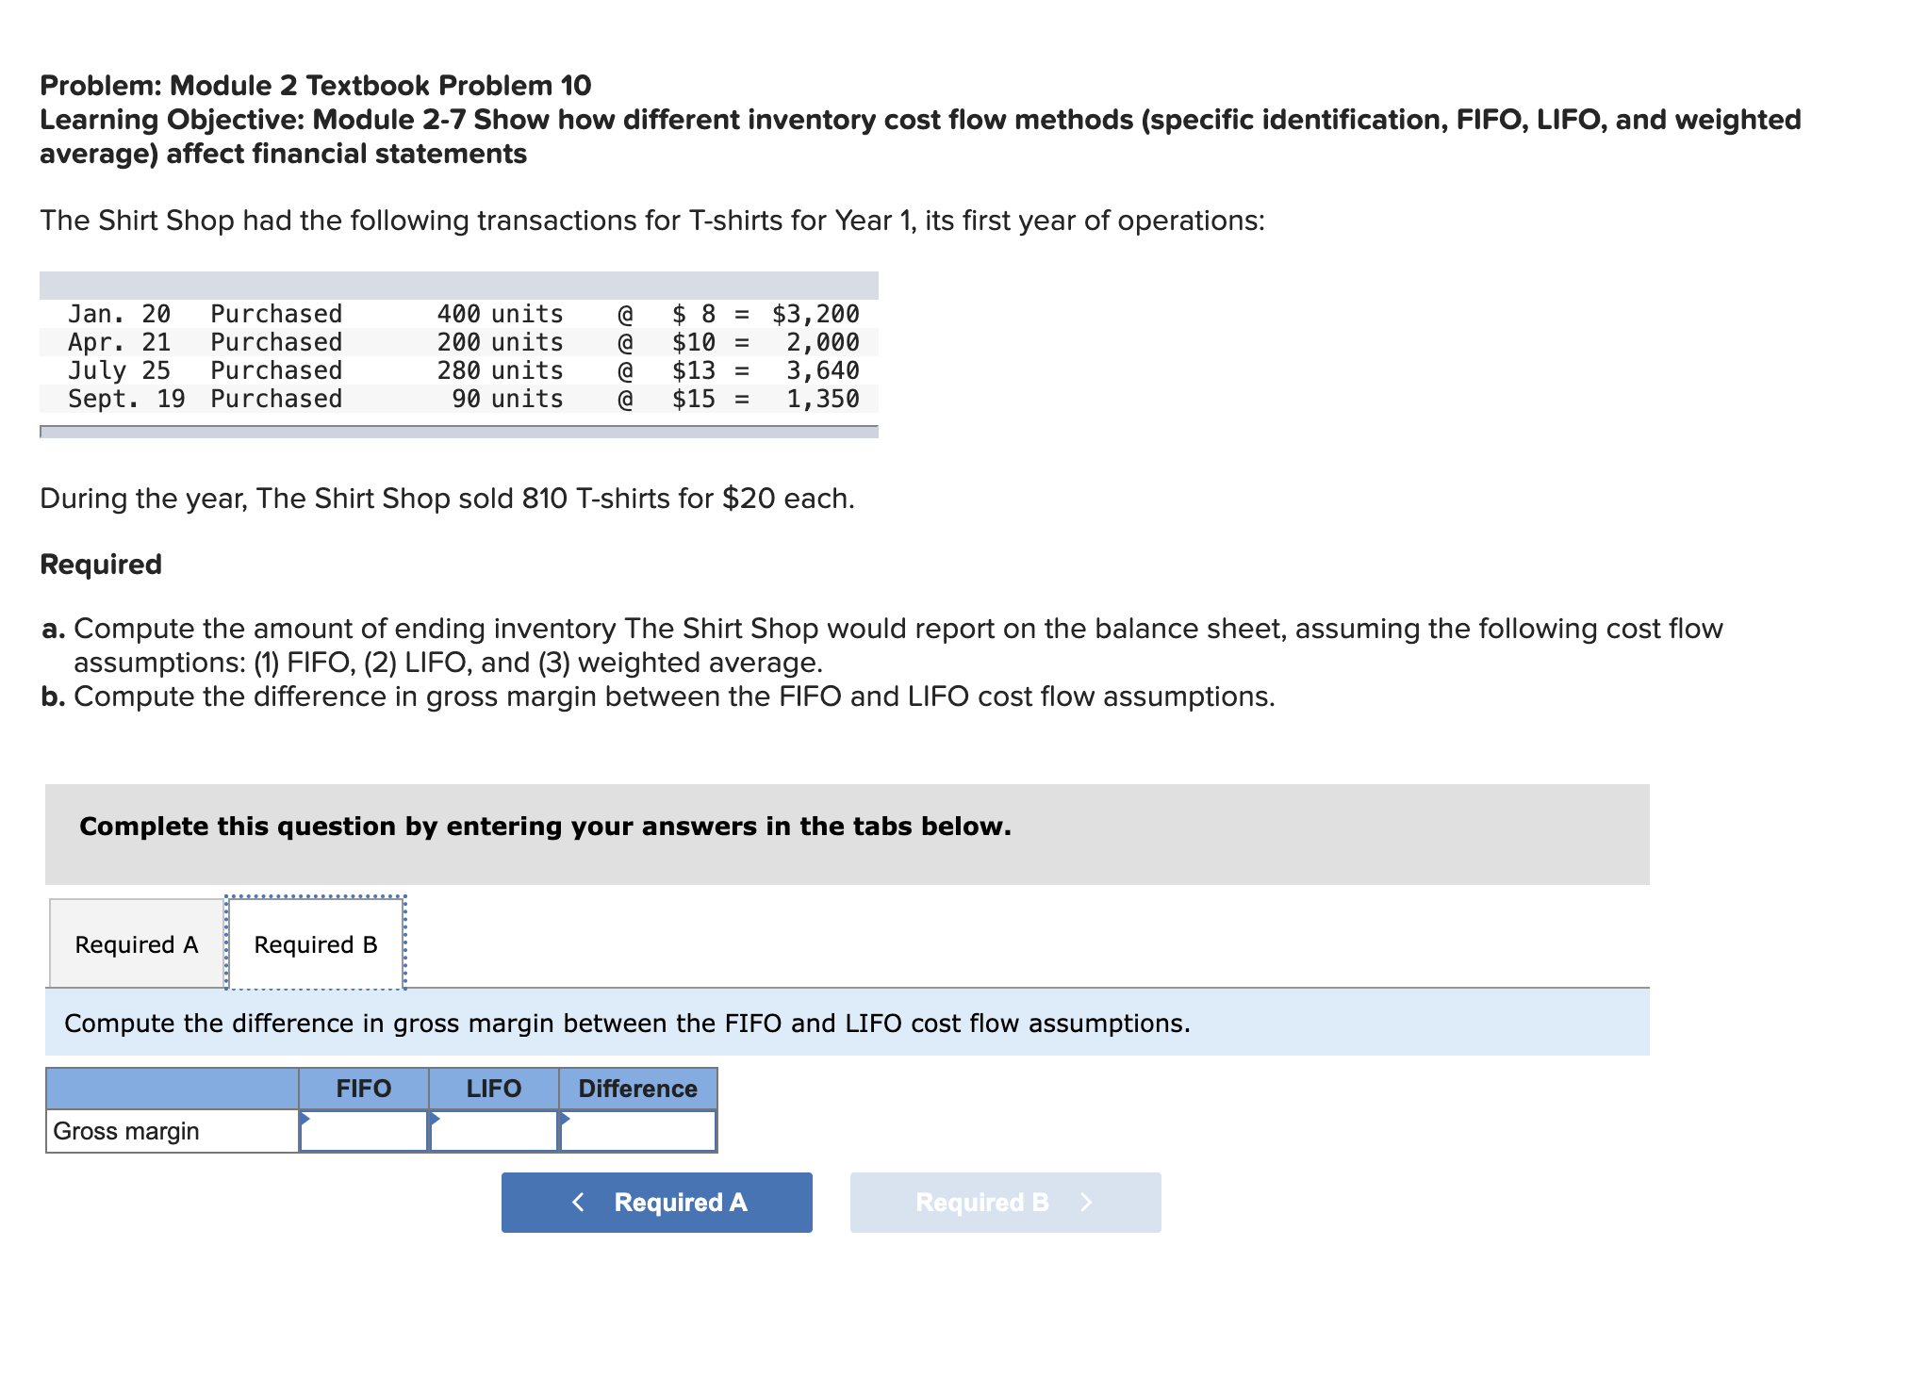This screenshot has width=1927, height=1393.
Task: Click the Difference gross margin input cell
Action: (x=638, y=1131)
